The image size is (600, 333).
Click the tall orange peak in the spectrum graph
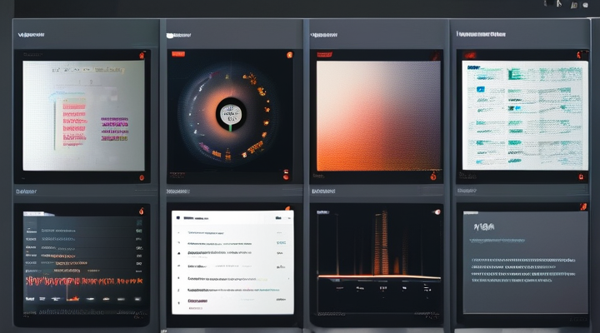384,241
